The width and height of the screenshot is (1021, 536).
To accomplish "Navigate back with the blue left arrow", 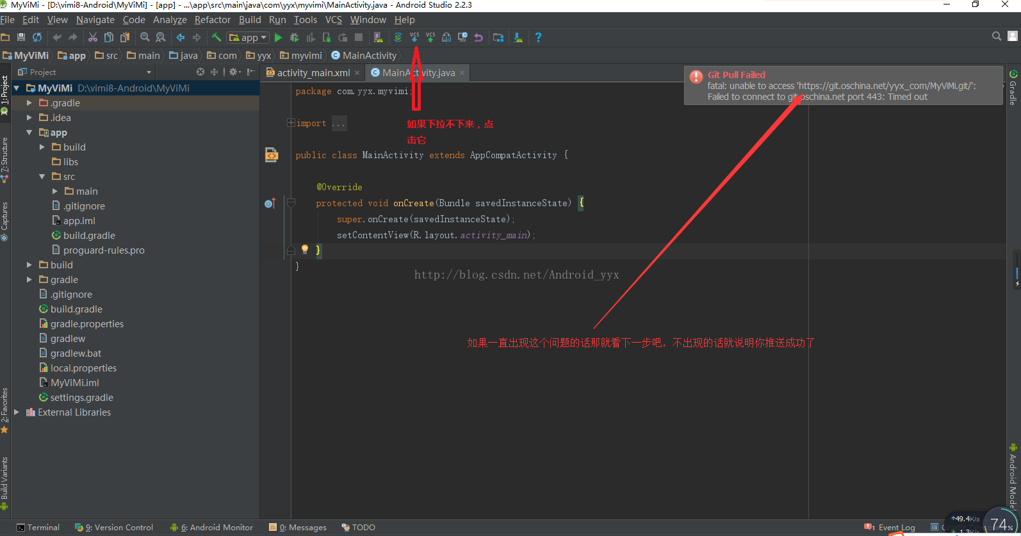I will click(181, 37).
